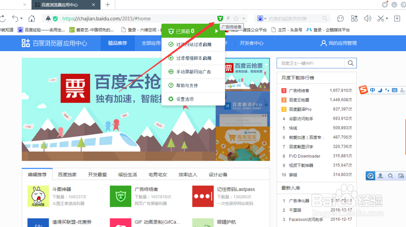Click the ad terminator shield icon
406x227 pixels.
click(220, 18)
